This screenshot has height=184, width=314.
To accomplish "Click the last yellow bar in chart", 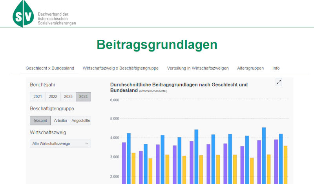I will [x=285, y=164].
